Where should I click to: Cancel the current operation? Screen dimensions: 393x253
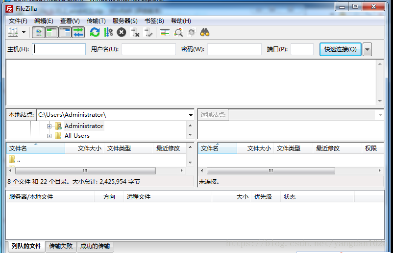click(122, 32)
